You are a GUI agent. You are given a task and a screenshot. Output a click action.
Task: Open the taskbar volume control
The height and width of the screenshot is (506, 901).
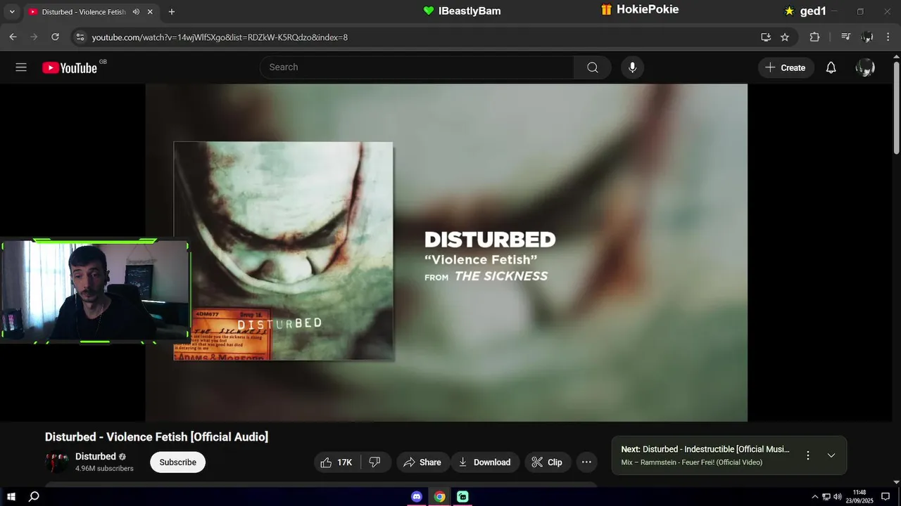tap(838, 497)
